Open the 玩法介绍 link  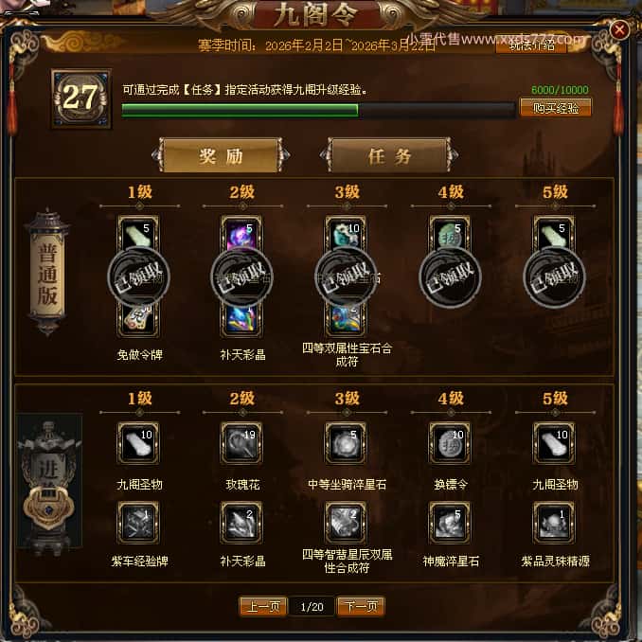click(531, 45)
